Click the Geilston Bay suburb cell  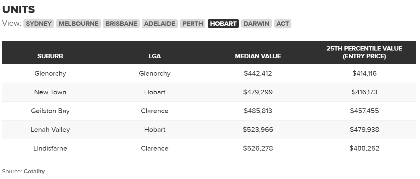coord(50,111)
